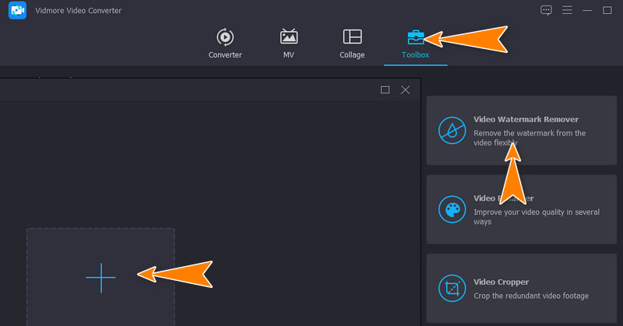Viewport: 623px width, 326px height.
Task: Open the feedback chat bubble icon
Action: click(x=546, y=10)
